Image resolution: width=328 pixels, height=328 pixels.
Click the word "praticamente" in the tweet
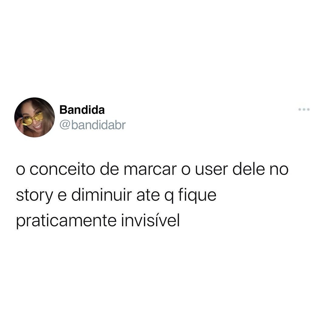pos(66,221)
